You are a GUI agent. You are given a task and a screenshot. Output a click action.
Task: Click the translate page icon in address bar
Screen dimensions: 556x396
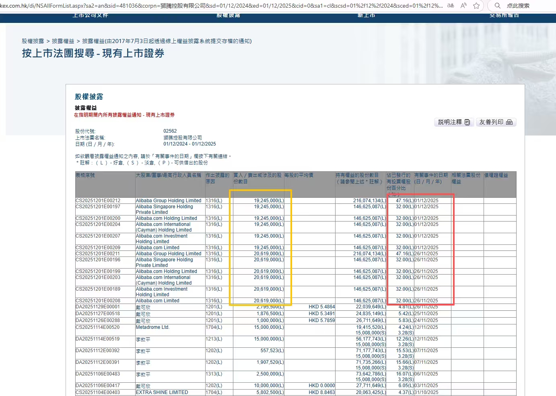click(451, 6)
